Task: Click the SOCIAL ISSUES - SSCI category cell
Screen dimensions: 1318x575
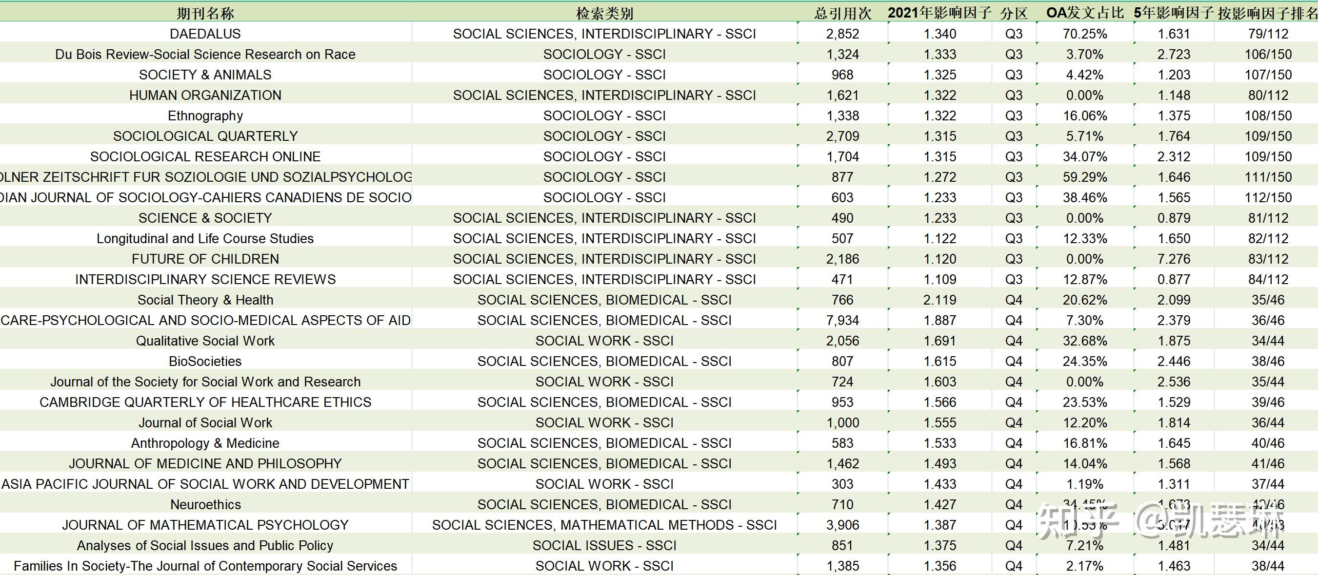Action: 604,545
